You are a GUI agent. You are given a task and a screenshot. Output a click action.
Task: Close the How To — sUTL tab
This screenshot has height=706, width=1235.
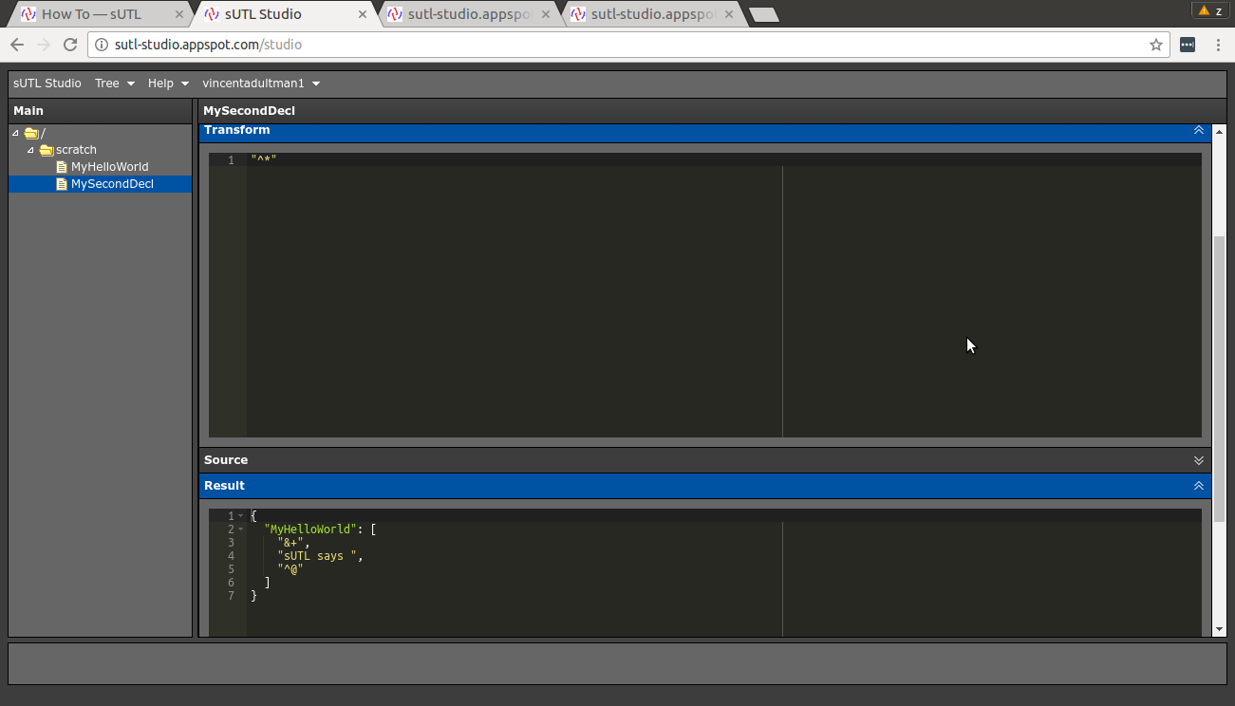[178, 14]
